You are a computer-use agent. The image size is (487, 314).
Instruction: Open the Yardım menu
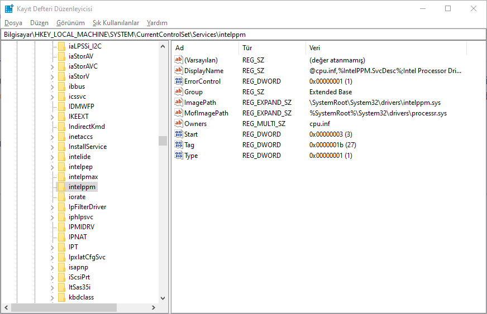click(x=157, y=23)
